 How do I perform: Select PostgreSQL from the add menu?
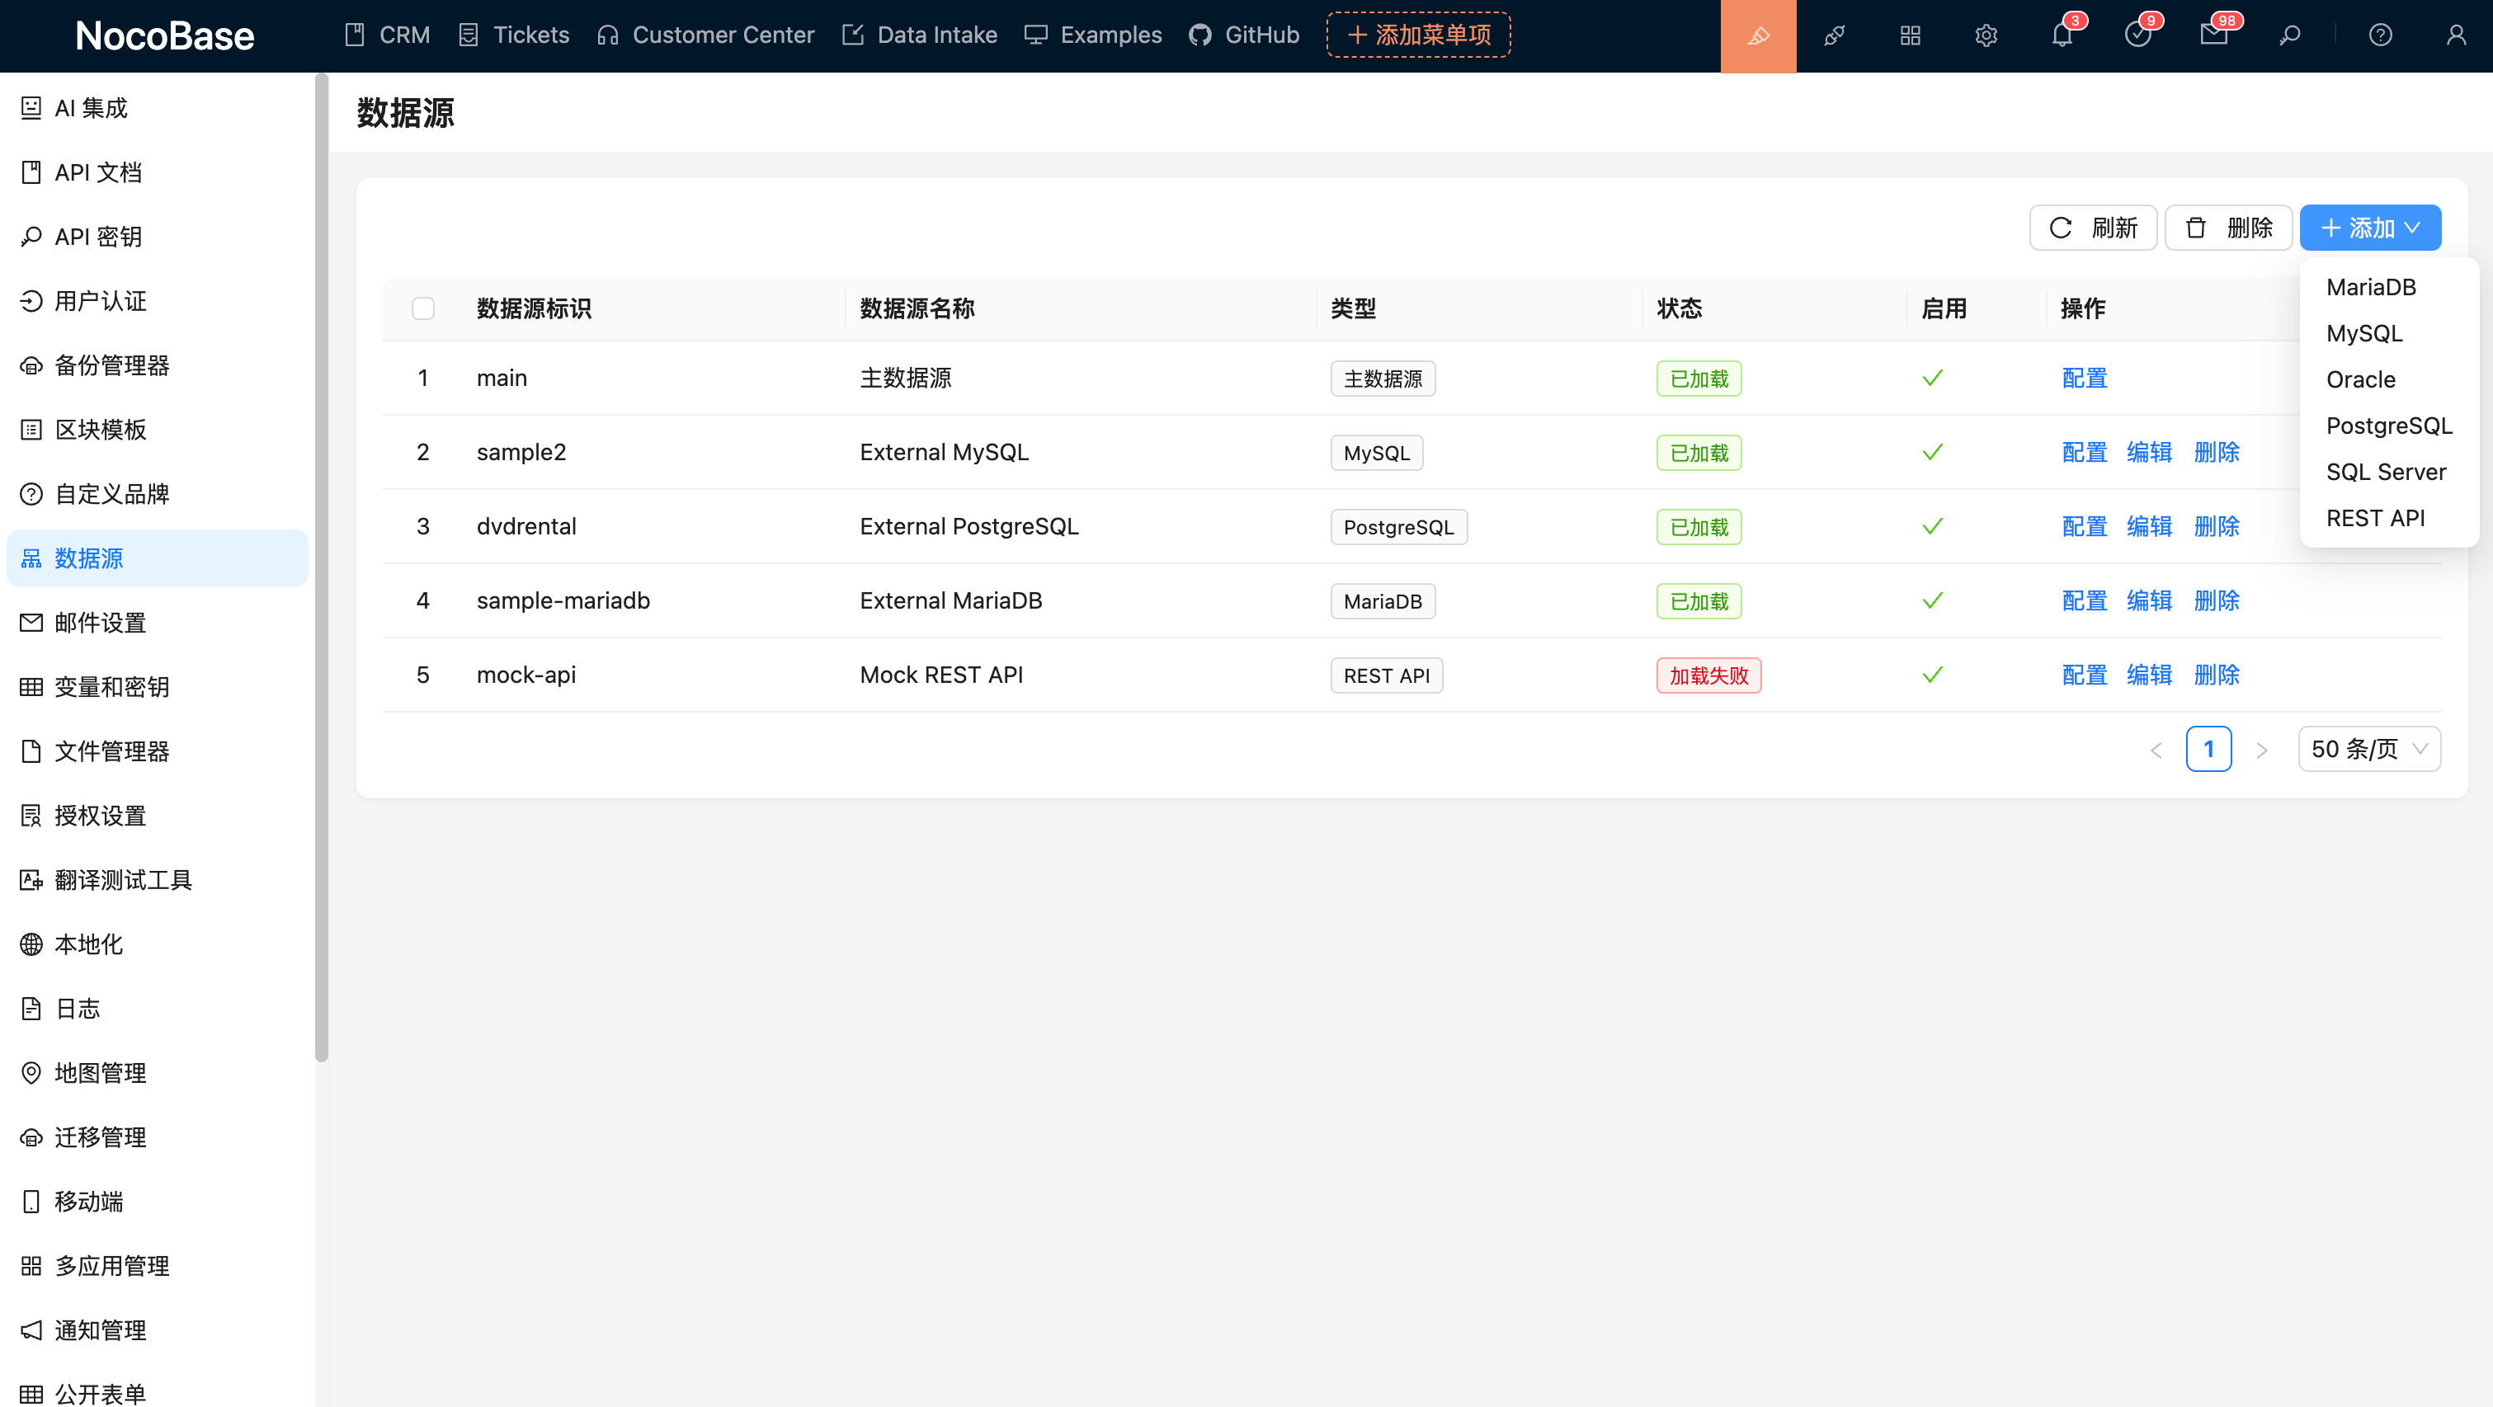(2387, 426)
